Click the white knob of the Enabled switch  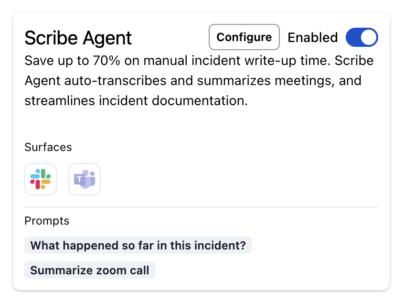coord(369,37)
